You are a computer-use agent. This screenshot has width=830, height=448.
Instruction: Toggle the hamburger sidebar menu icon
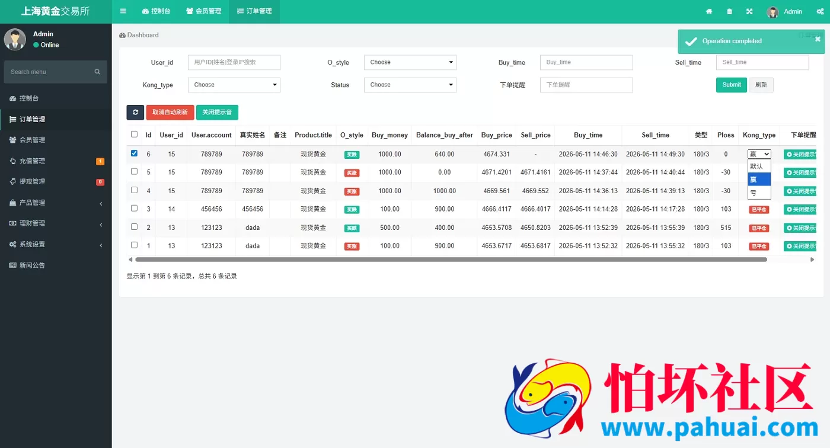tap(123, 11)
